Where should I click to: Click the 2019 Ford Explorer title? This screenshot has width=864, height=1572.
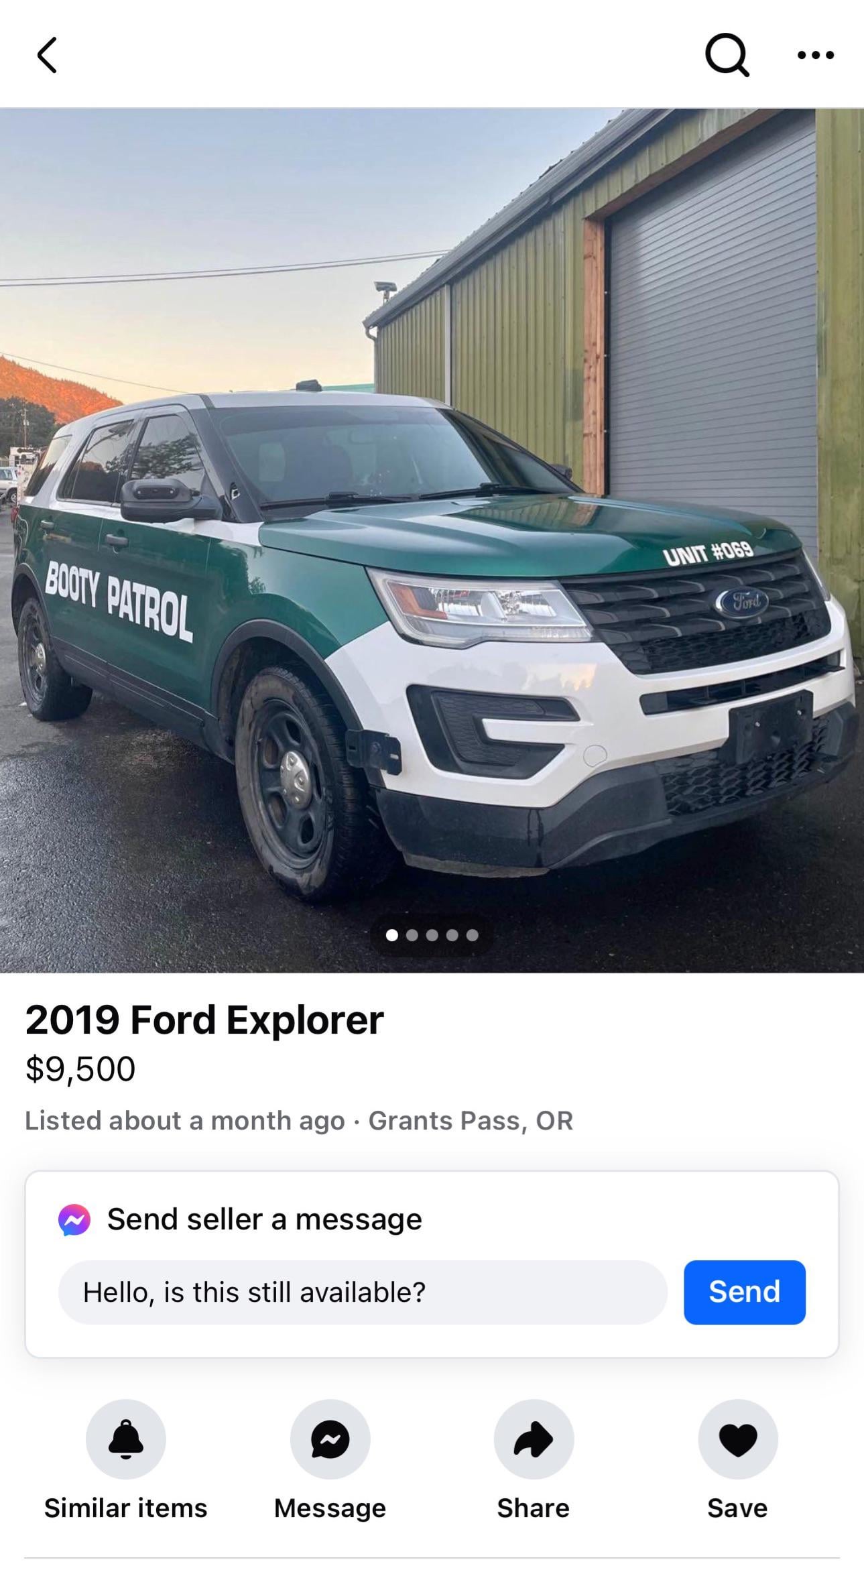click(x=204, y=1020)
